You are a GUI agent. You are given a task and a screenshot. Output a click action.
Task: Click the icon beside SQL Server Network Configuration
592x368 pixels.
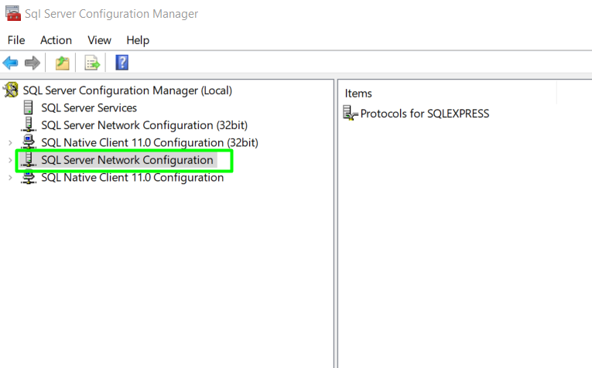click(29, 159)
